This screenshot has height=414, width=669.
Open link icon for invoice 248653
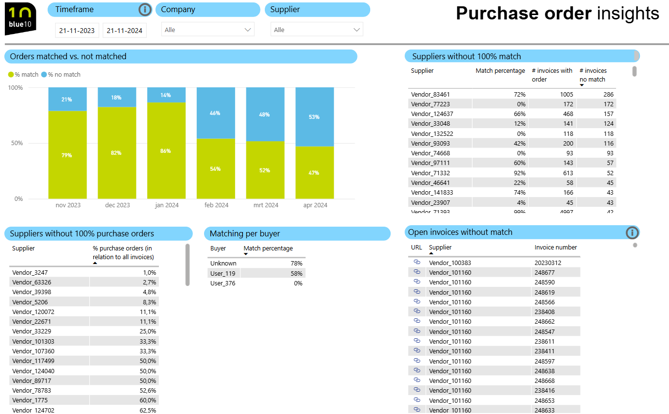click(x=416, y=400)
